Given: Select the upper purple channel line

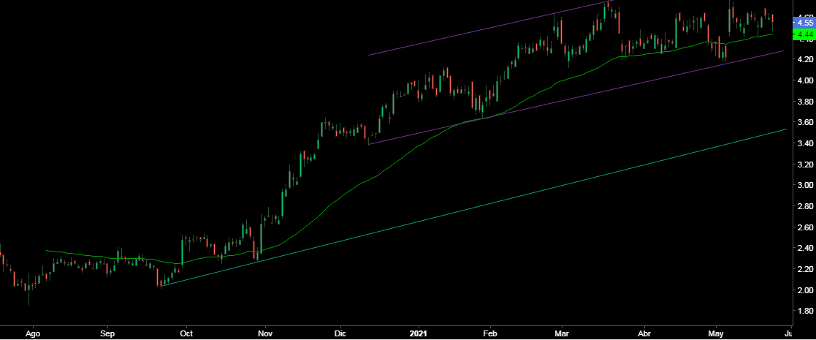Looking at the screenshot, I should [x=491, y=28].
